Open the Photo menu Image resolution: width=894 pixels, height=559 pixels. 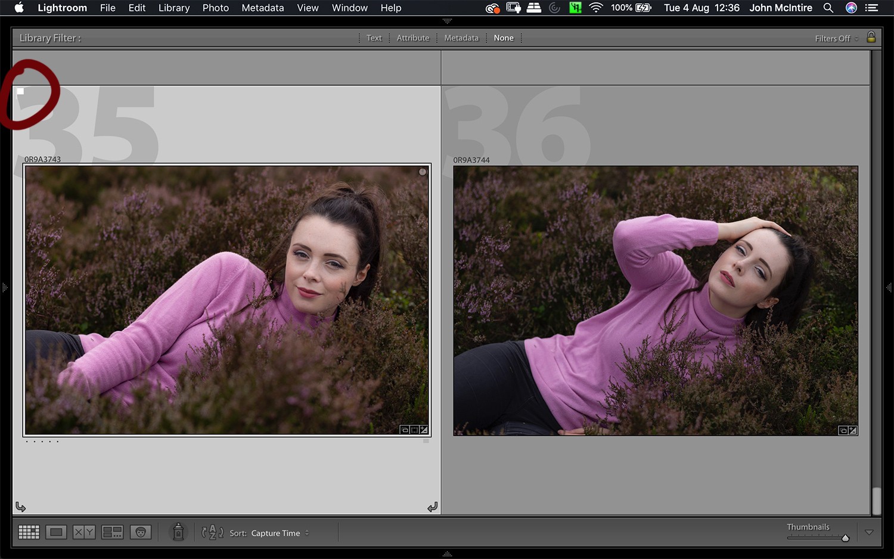click(x=215, y=8)
